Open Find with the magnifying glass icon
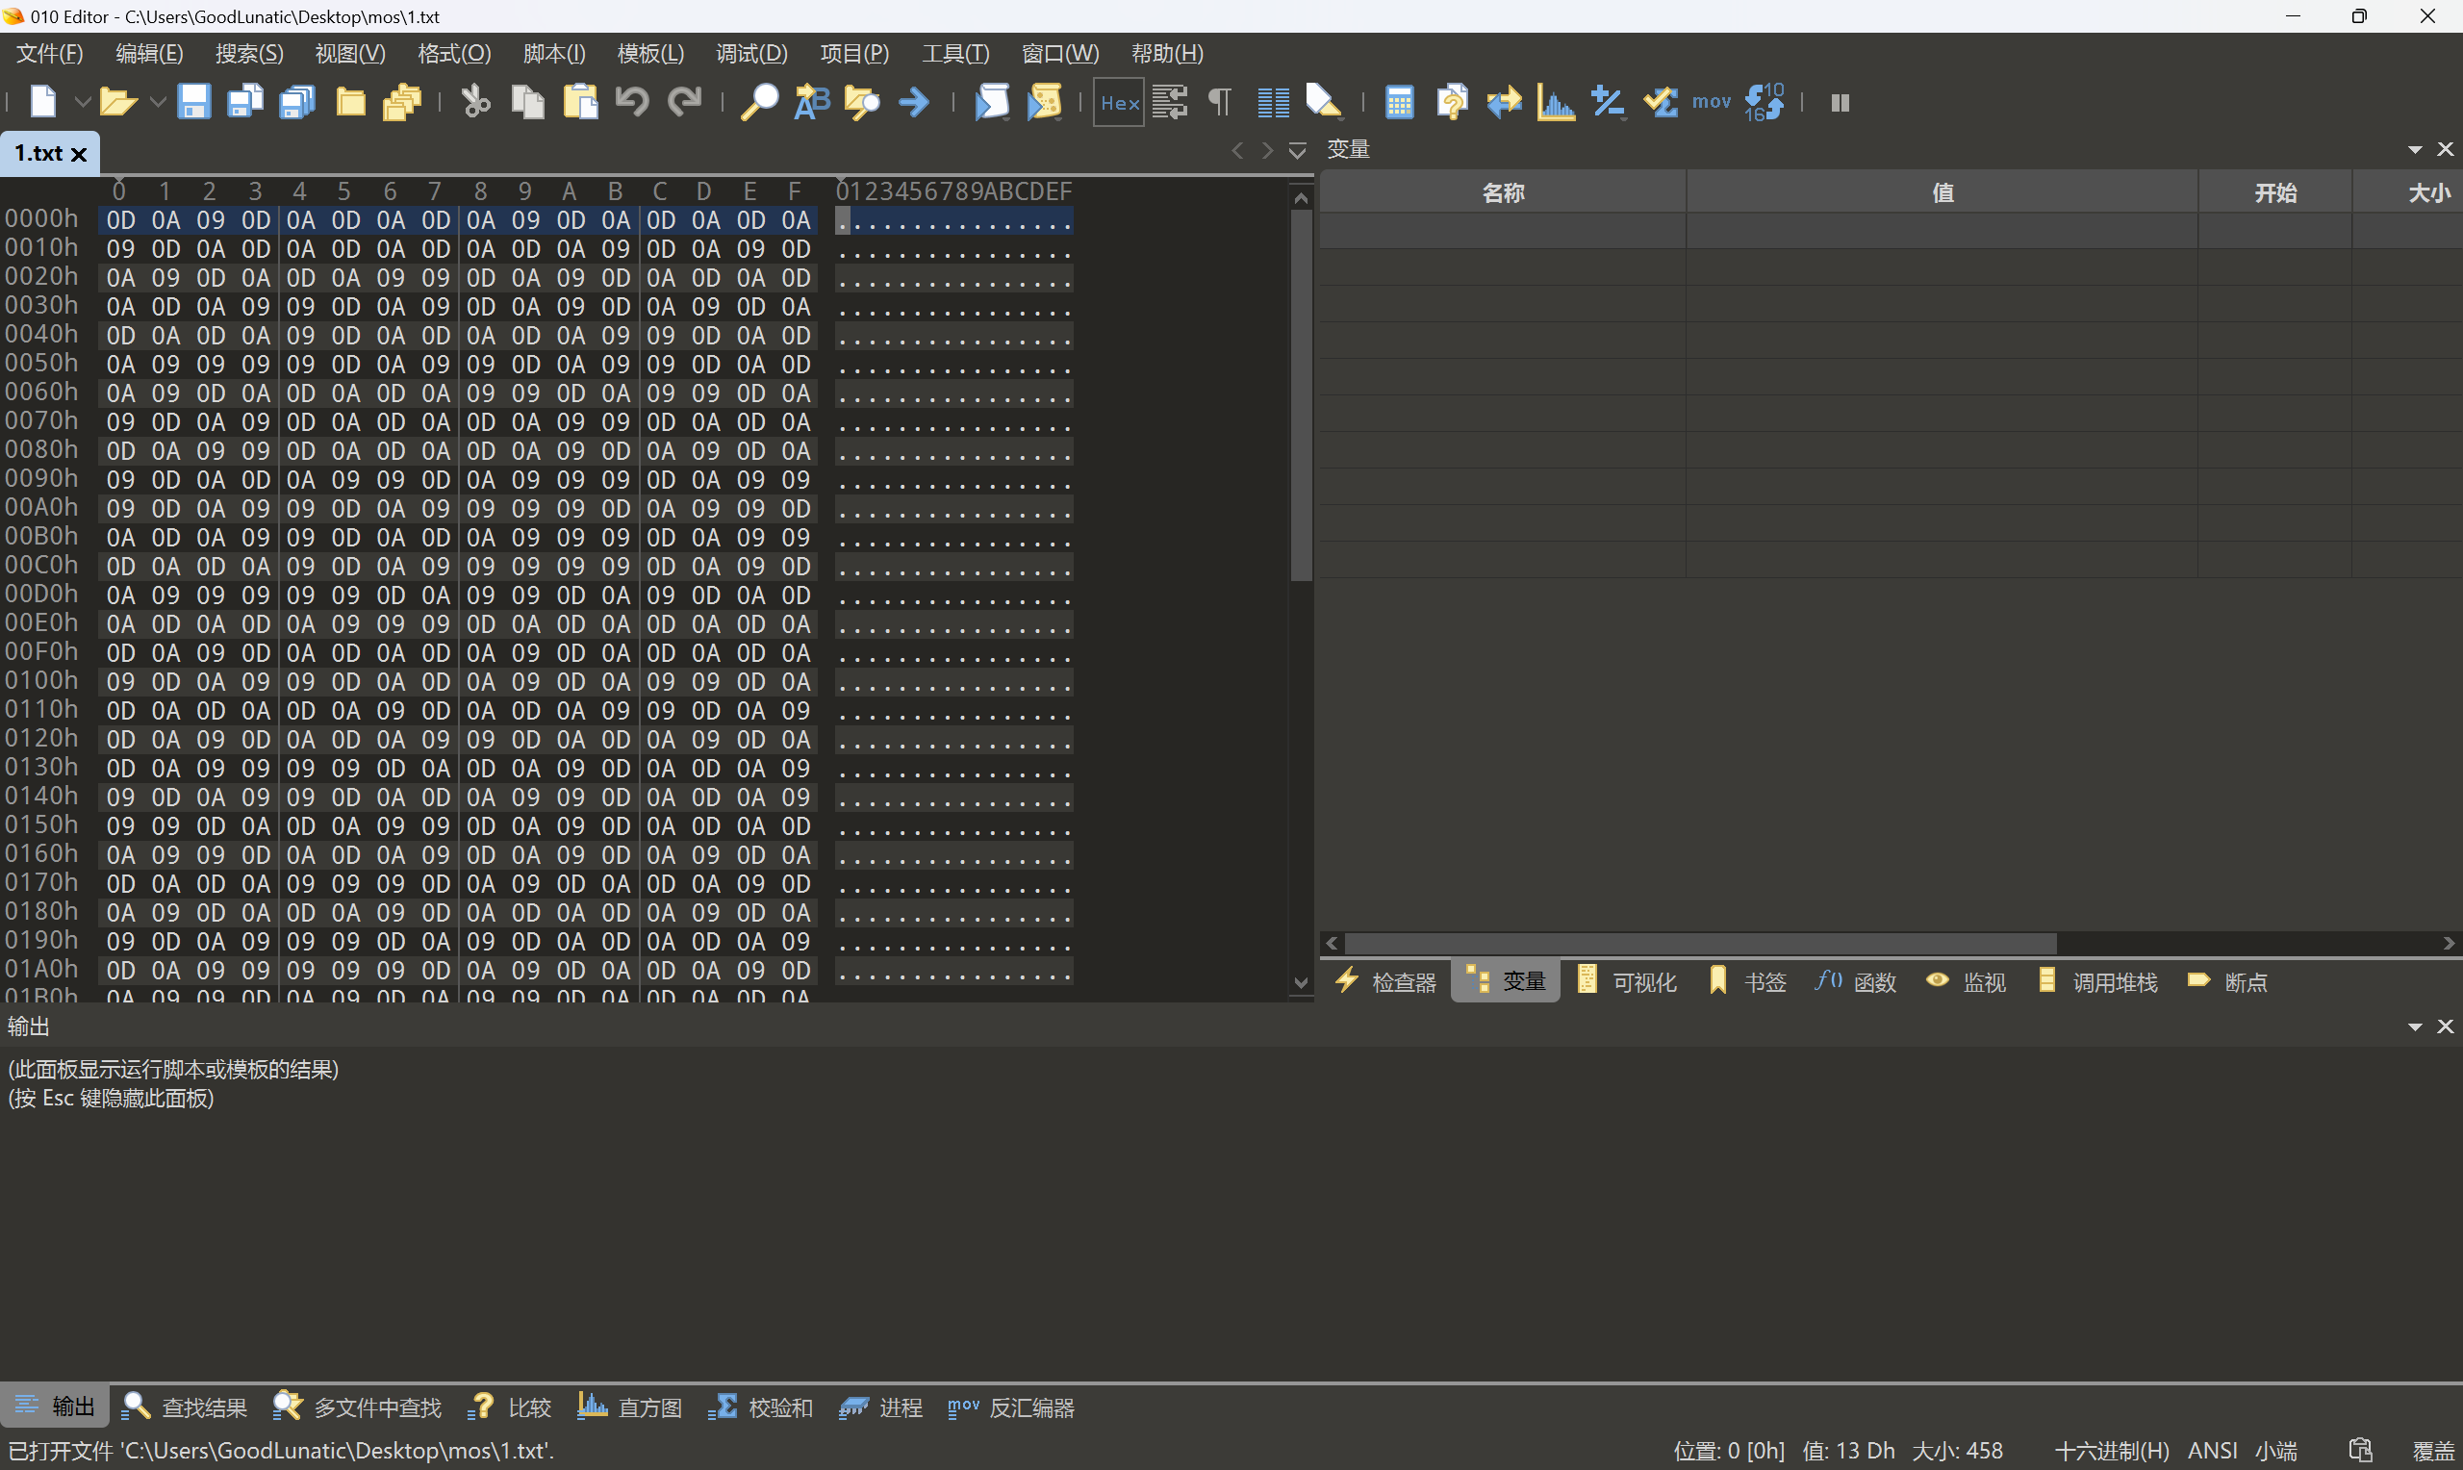The height and width of the screenshot is (1470, 2463). (760, 102)
